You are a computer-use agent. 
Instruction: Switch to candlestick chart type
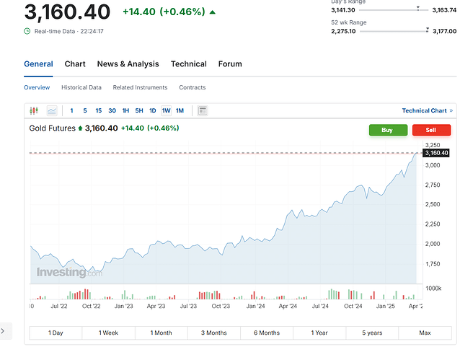[x=33, y=110]
